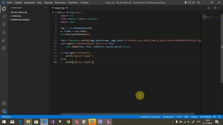Image resolution: width=223 pixels, height=125 pixels.
Task: Open the Вид menu
Action: click(x=39, y=2)
